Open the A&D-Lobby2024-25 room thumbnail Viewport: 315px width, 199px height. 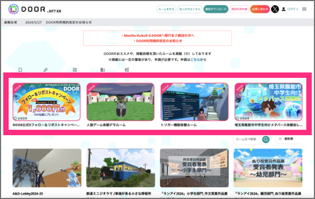47,168
